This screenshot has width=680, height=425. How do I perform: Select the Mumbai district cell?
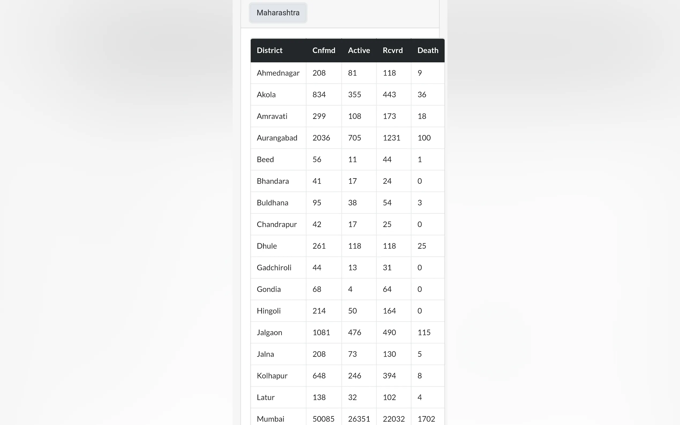(x=270, y=419)
